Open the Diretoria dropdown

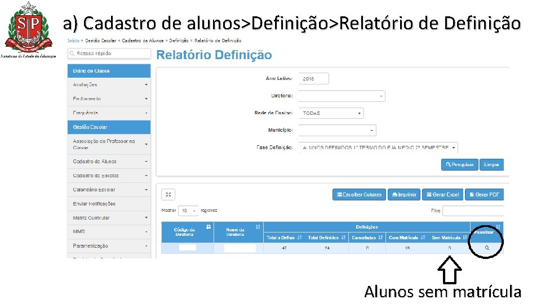342,96
